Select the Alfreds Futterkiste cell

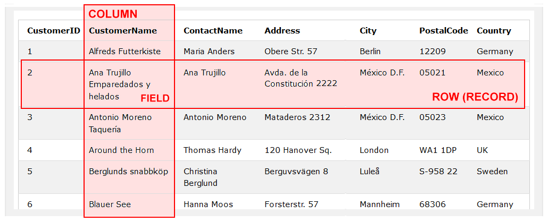coord(124,52)
